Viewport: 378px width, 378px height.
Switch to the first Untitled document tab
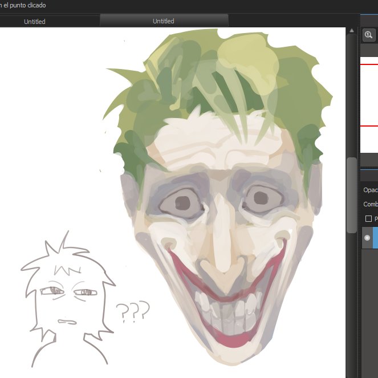[x=34, y=22]
